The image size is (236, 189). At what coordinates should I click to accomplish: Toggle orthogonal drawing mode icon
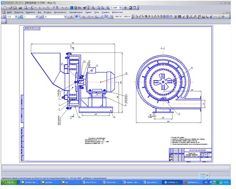(102, 17)
